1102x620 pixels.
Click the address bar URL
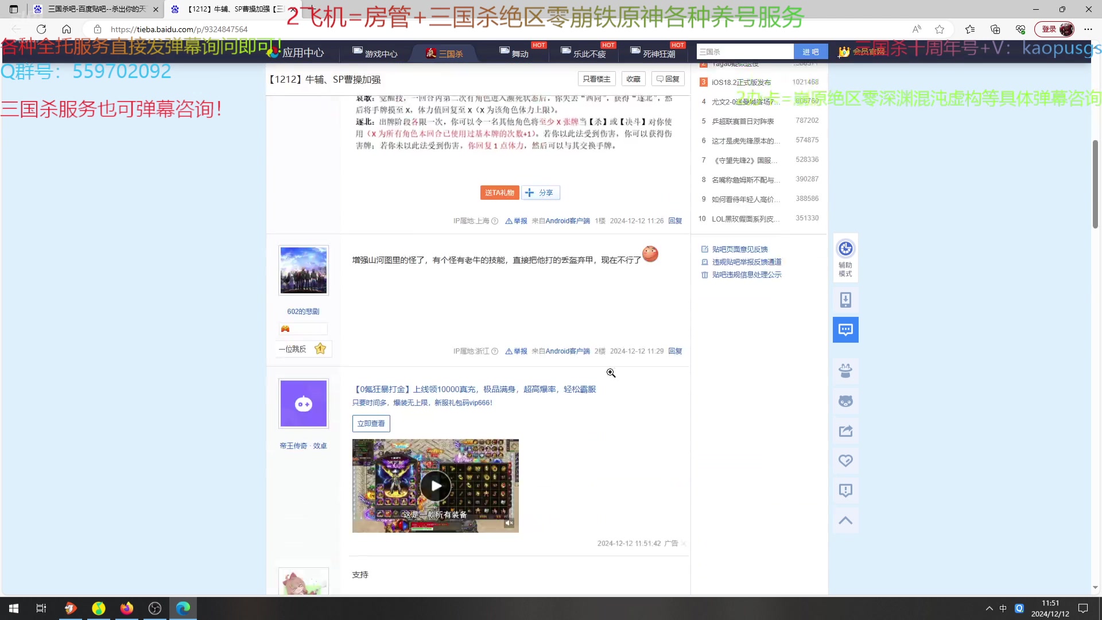coord(179,29)
